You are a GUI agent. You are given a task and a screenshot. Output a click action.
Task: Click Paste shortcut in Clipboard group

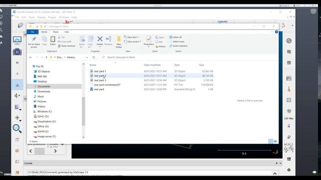point(66,46)
